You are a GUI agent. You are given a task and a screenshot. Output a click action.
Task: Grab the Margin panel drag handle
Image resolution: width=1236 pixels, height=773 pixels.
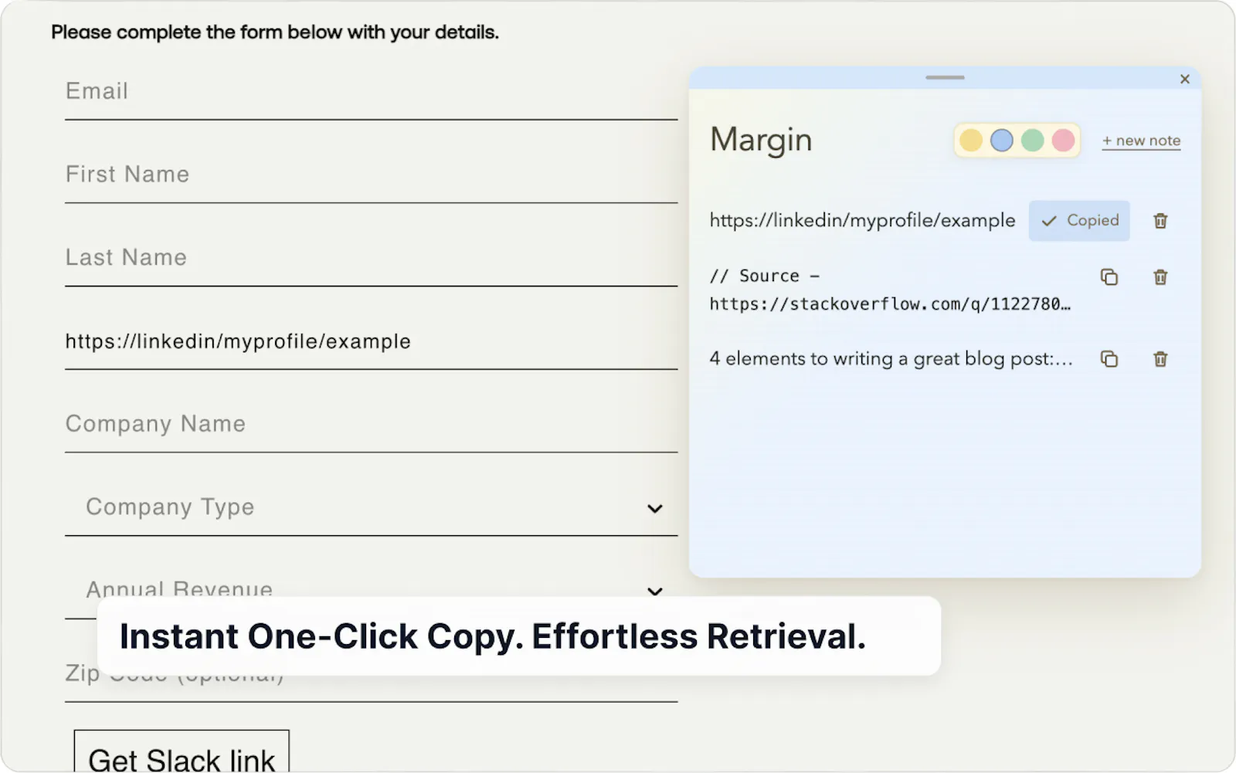(x=945, y=77)
